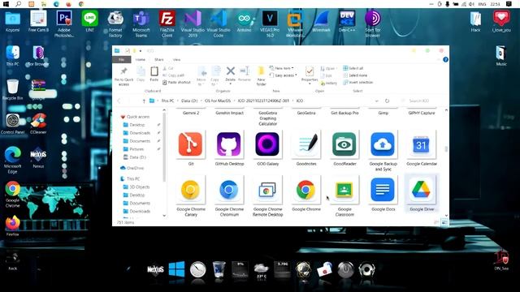Select Google Docs icon file

pos(383,194)
